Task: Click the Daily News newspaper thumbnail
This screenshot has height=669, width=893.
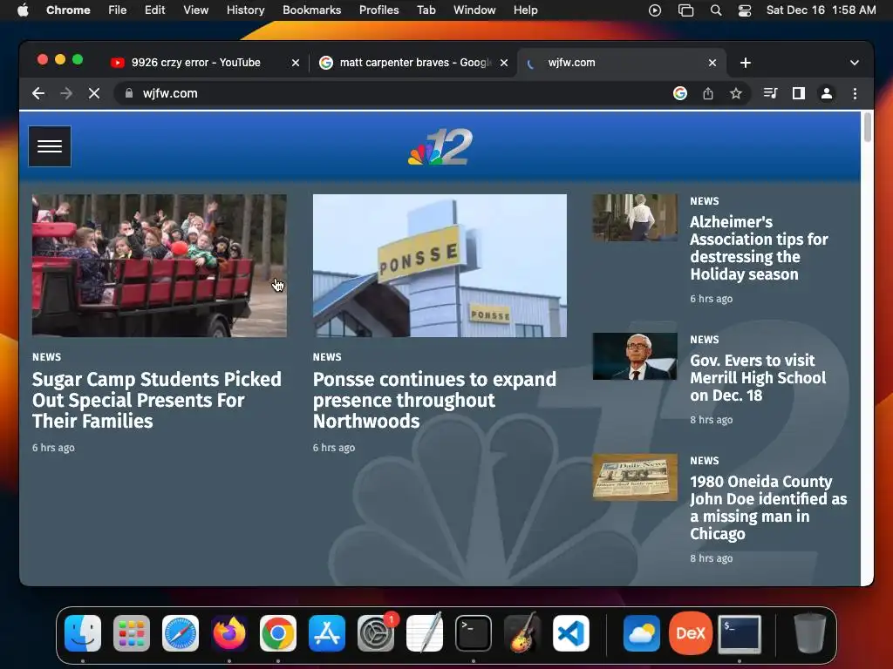Action: 635,476
